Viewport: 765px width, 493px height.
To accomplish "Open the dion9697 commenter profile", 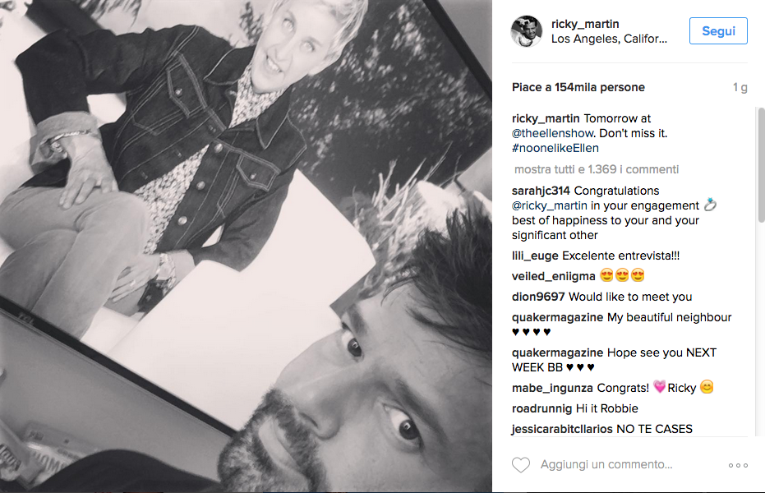I will tap(538, 297).
